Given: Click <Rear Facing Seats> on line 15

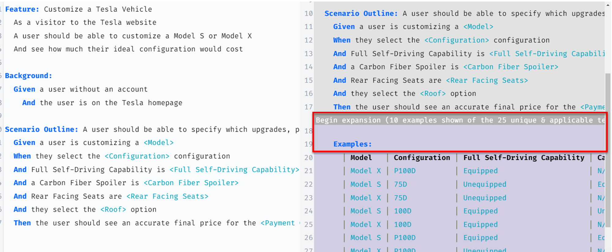Looking at the screenshot, I should 487,80.
